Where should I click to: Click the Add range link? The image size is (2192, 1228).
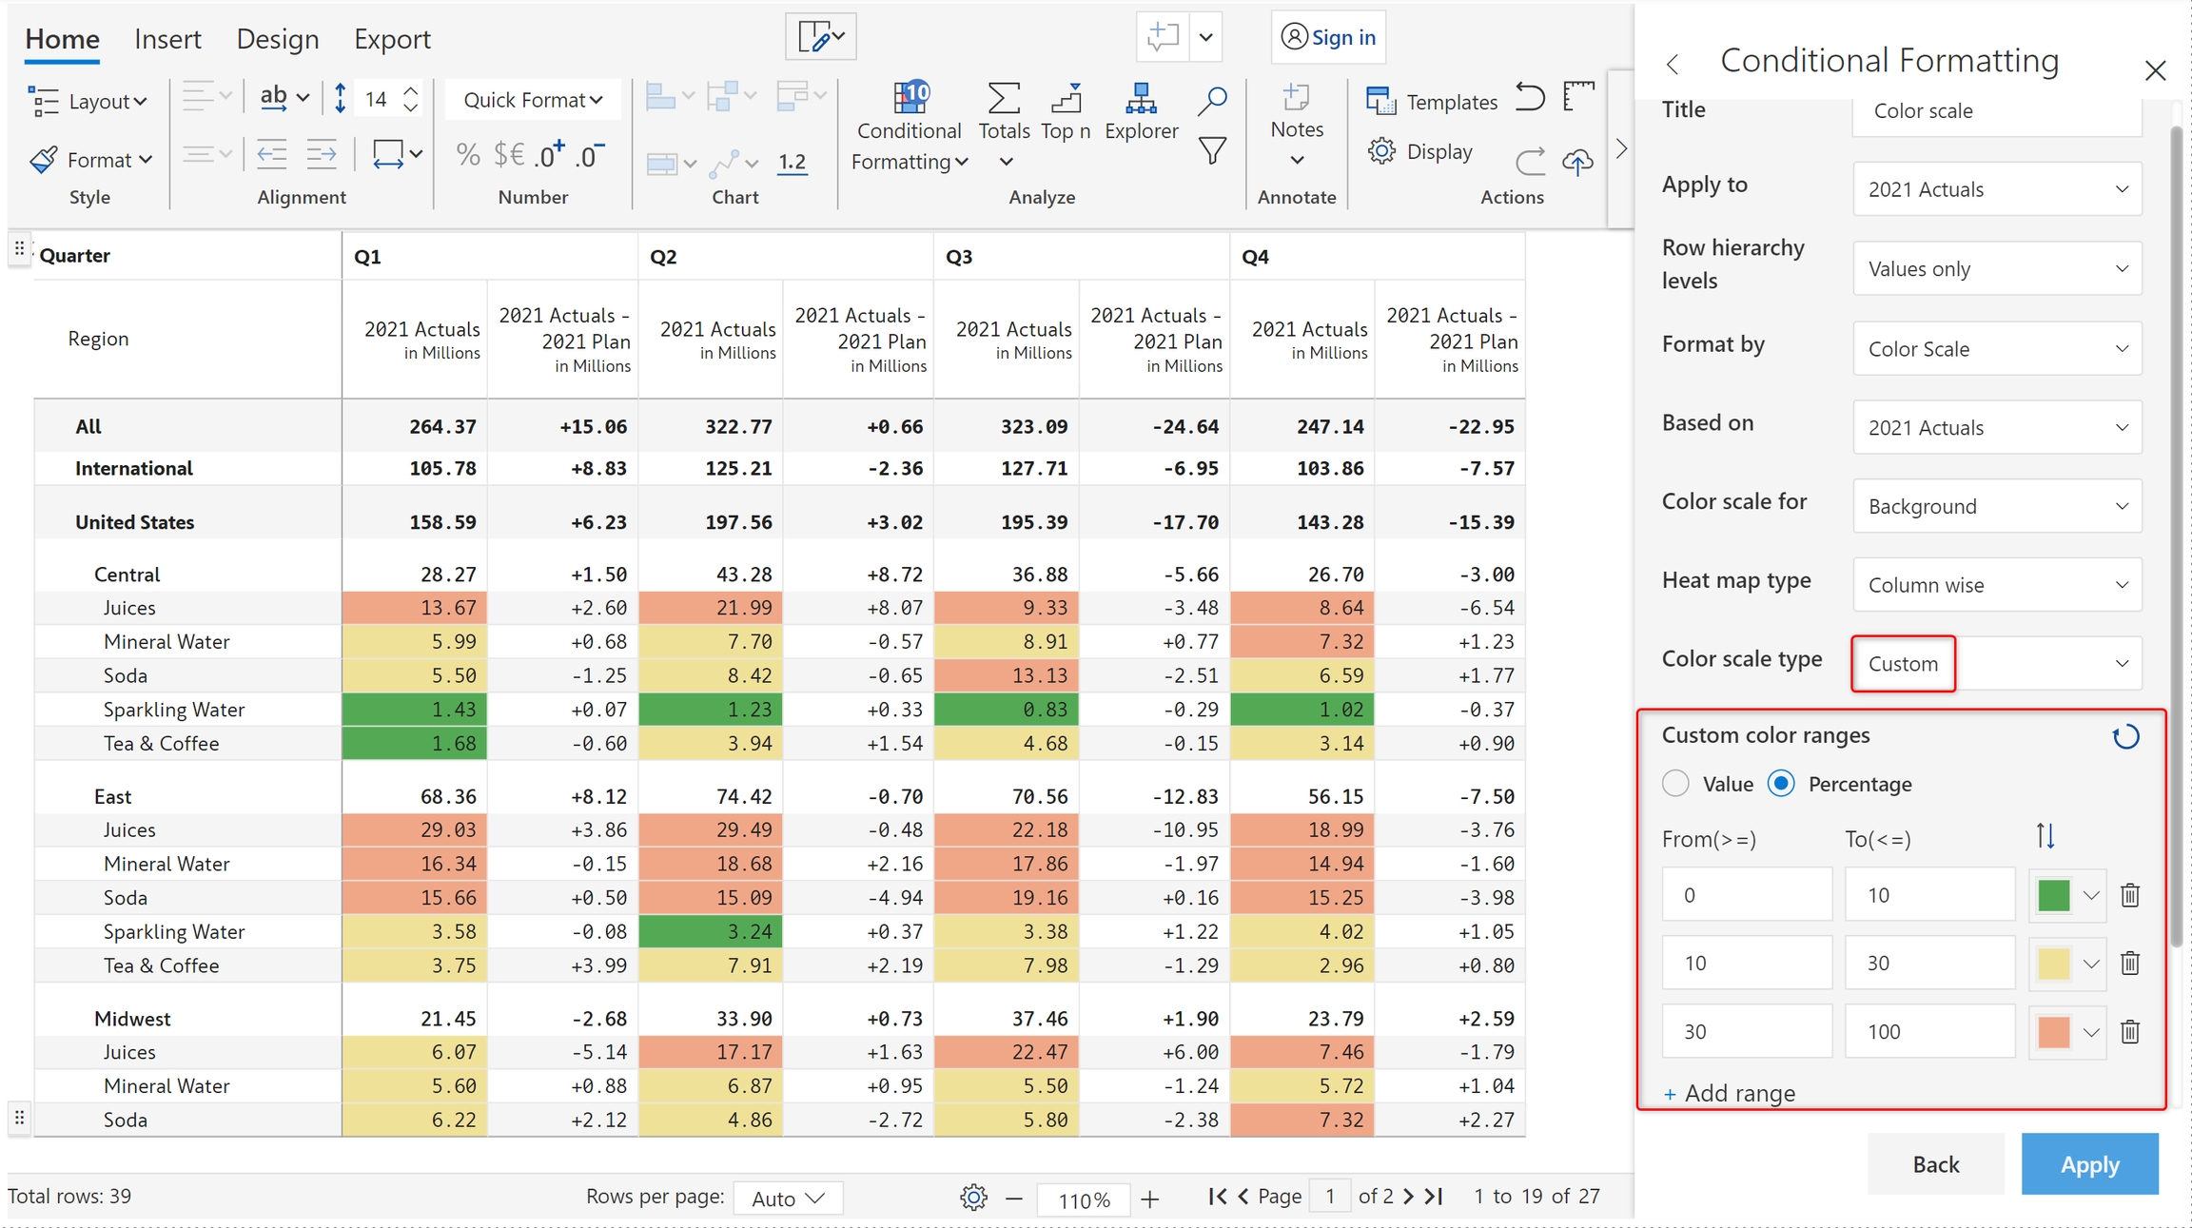pos(1730,1094)
